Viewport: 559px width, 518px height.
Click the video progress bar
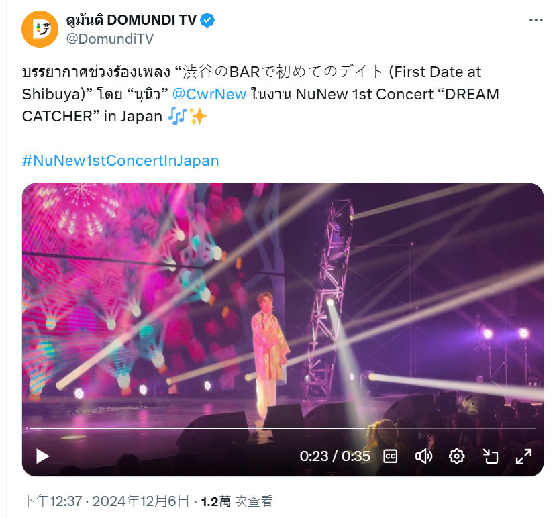click(283, 428)
